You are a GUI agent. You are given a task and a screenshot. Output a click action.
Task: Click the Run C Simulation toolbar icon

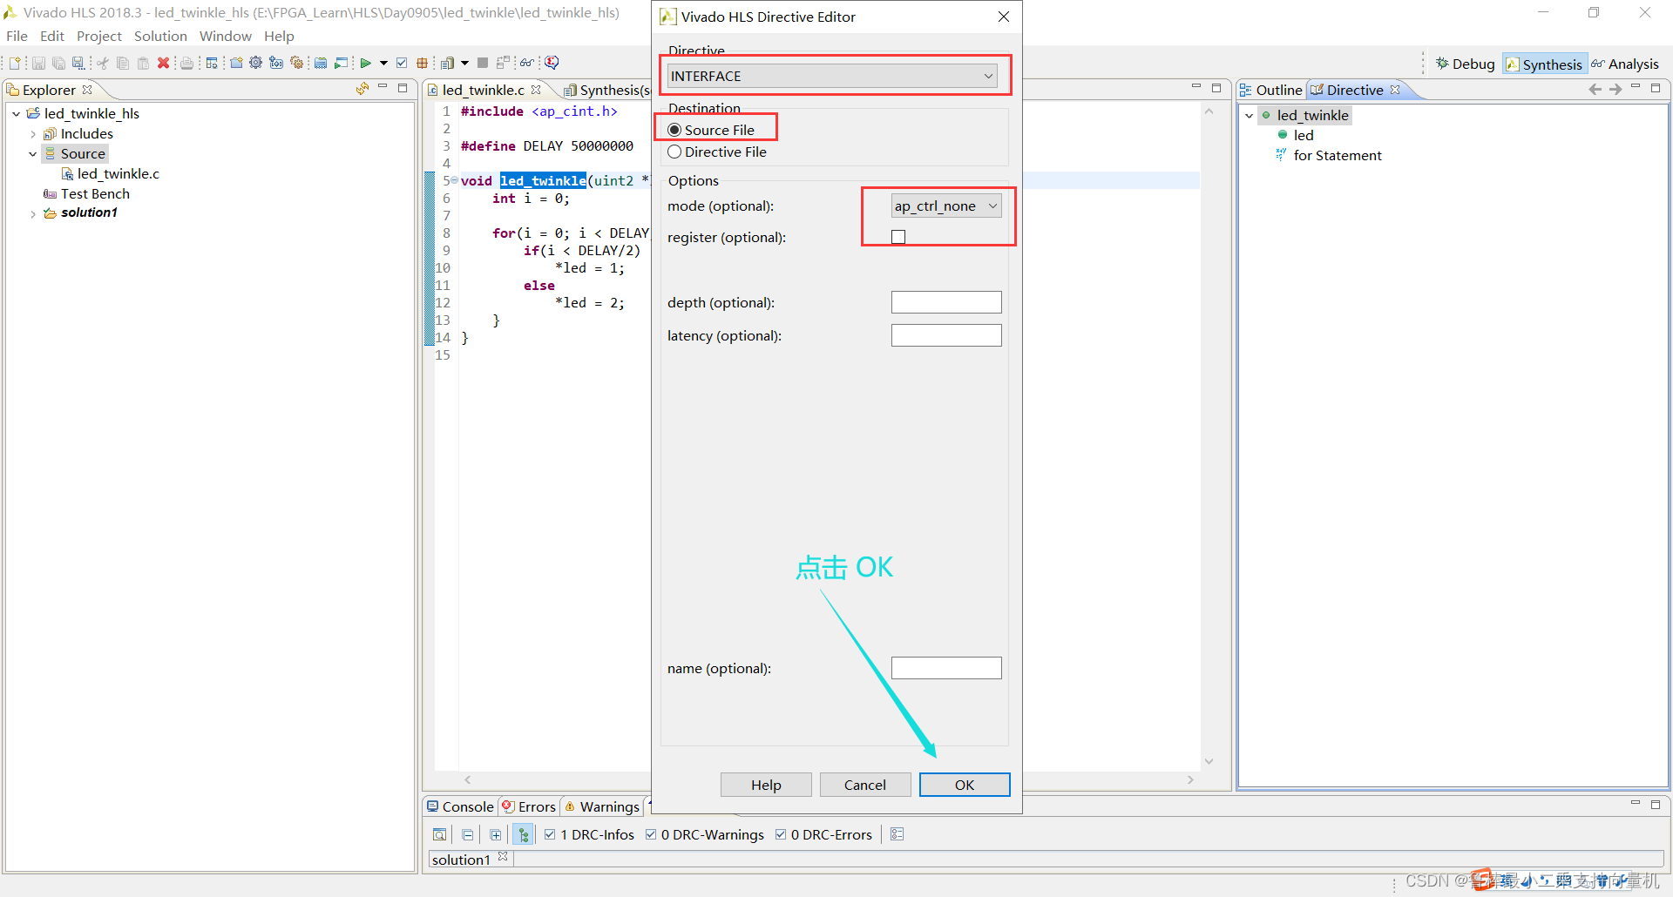tap(341, 63)
